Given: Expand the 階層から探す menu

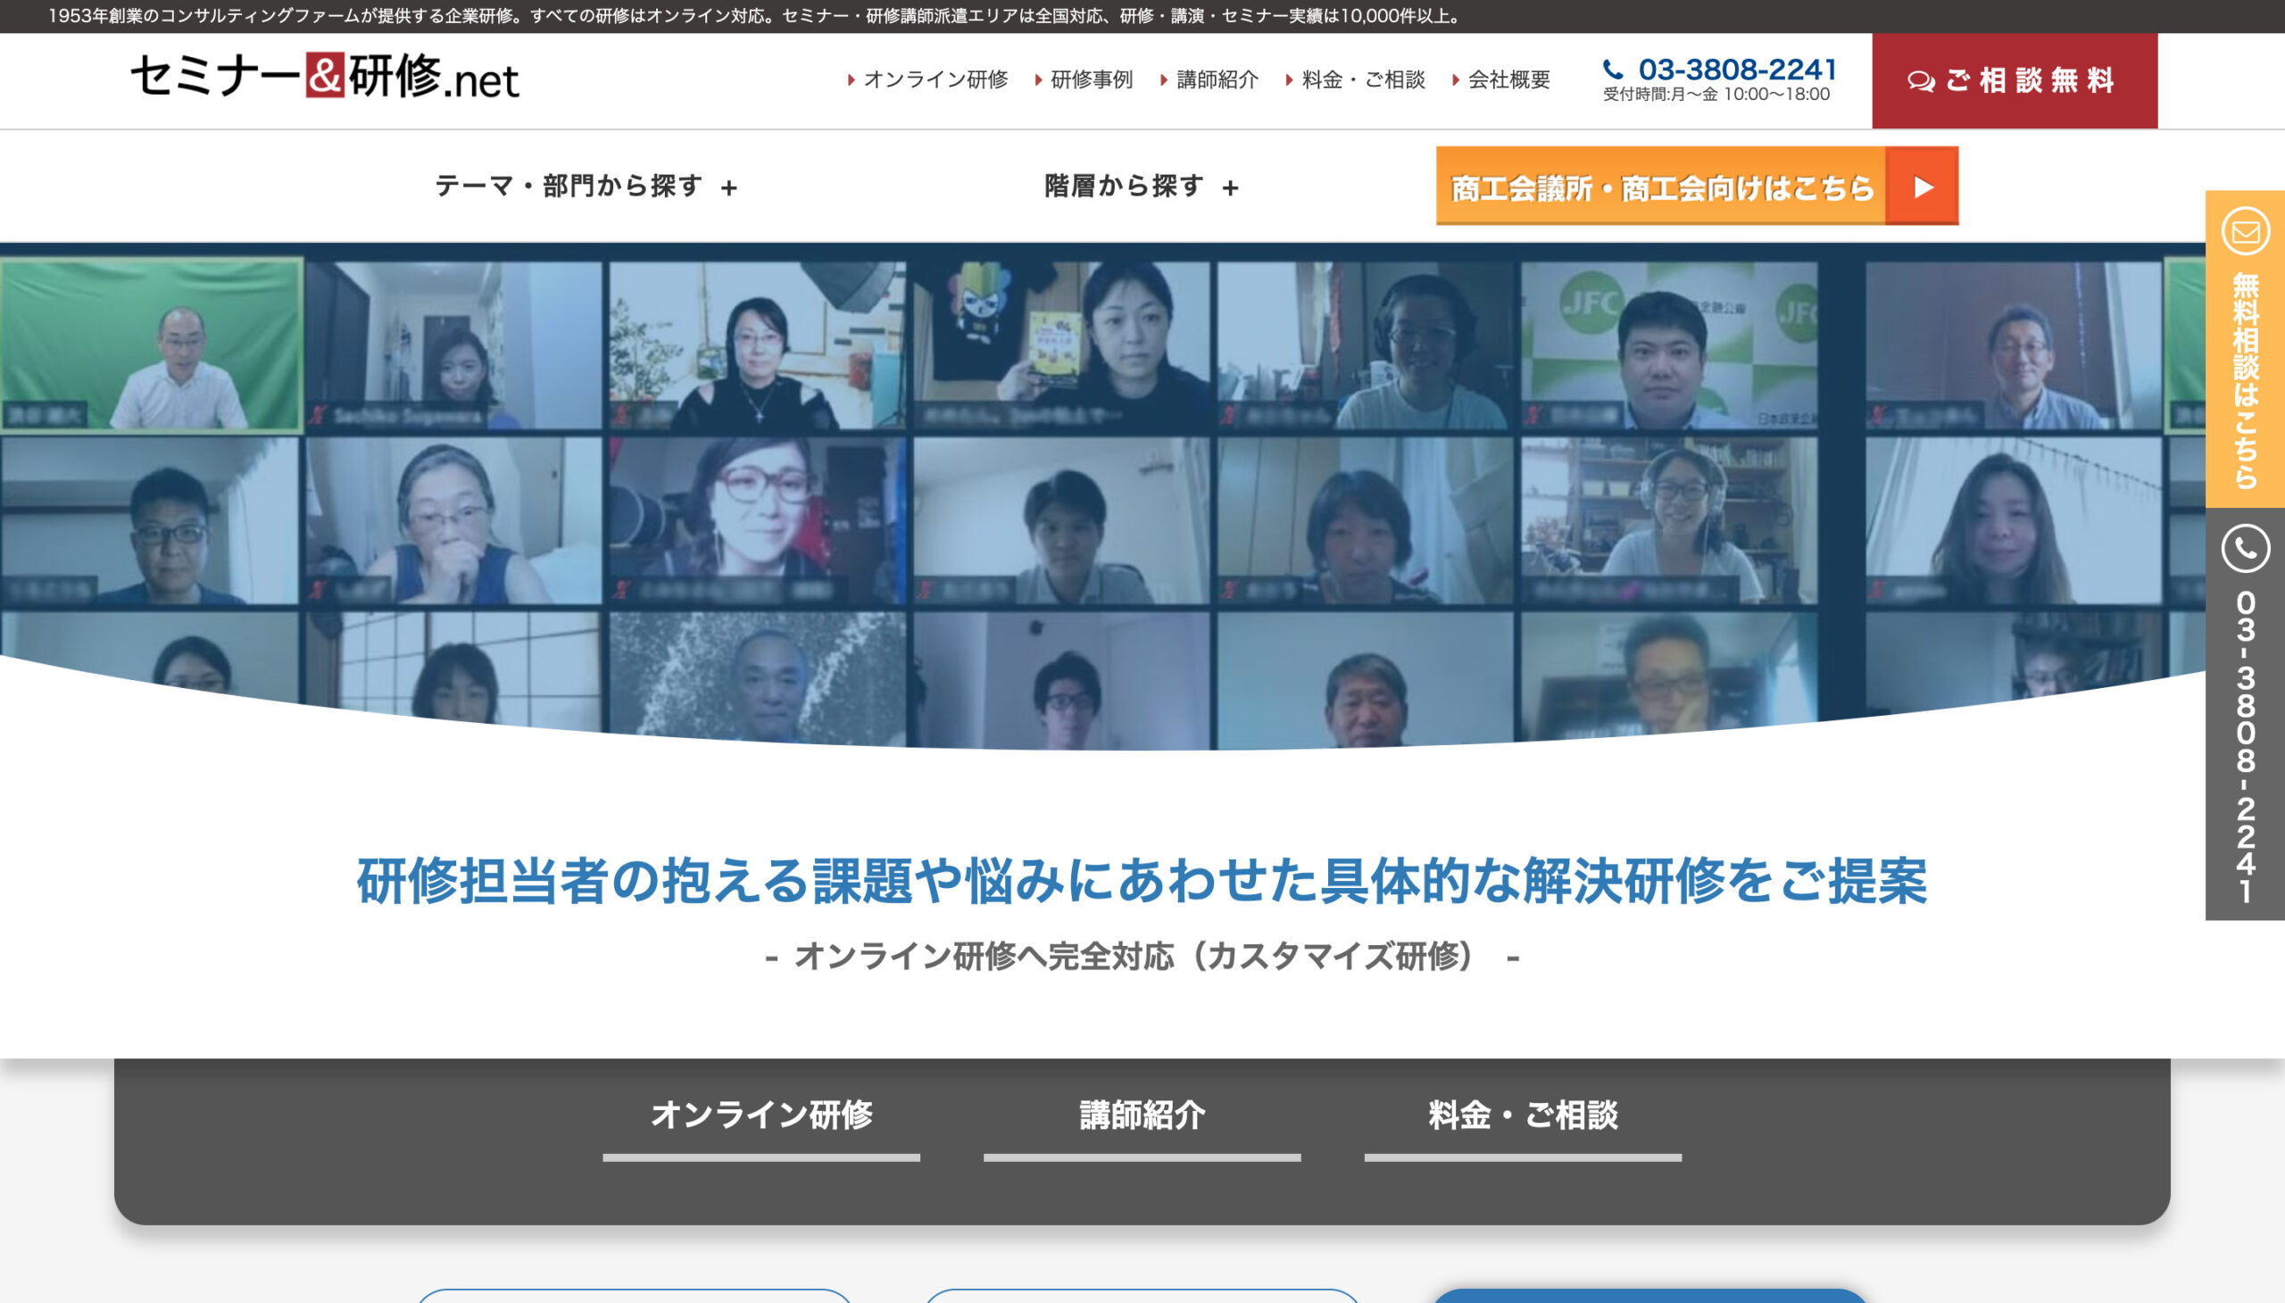Looking at the screenshot, I should 1124,187.
